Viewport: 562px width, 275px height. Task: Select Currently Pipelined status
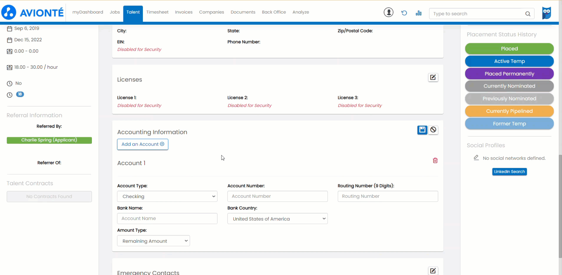pyautogui.click(x=509, y=111)
